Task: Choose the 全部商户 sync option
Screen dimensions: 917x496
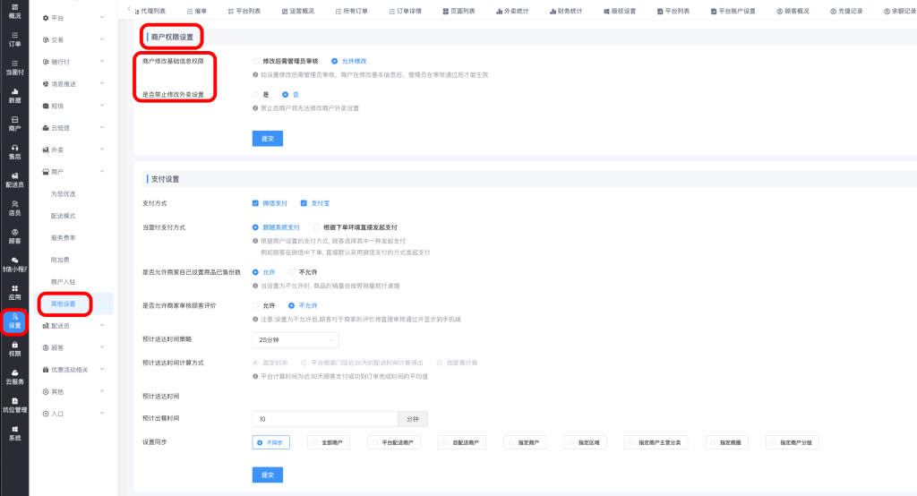Action: pos(330,442)
